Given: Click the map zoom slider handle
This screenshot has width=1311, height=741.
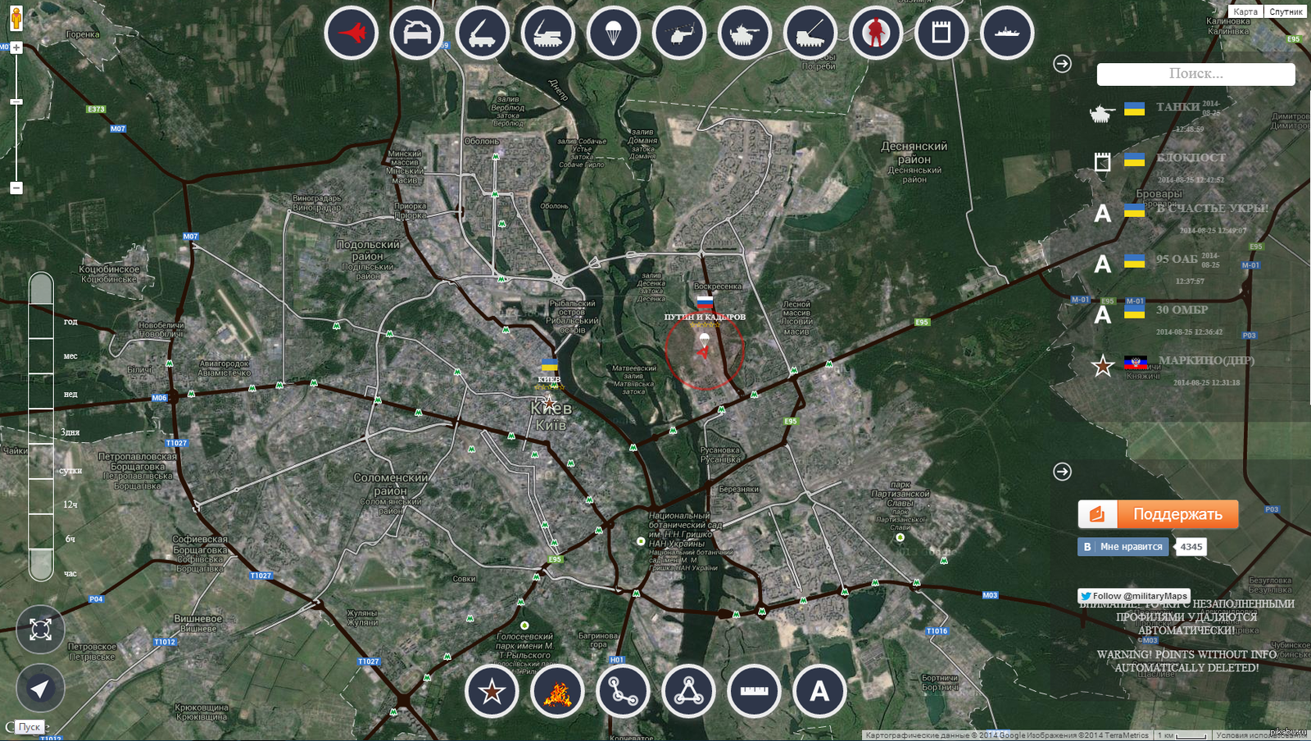Looking at the screenshot, I should (x=16, y=102).
